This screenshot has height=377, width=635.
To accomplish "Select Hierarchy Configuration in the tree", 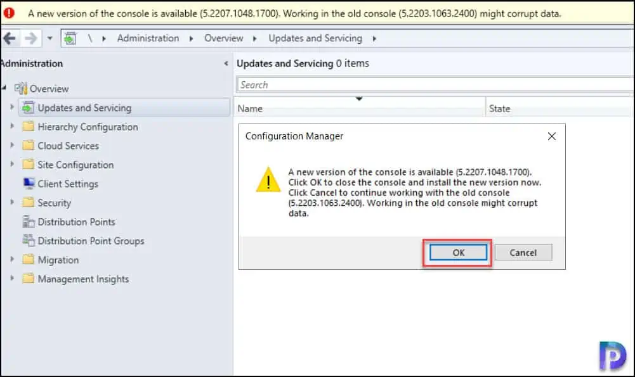I will pyautogui.click(x=88, y=127).
